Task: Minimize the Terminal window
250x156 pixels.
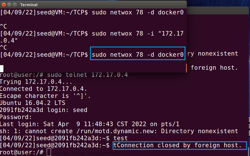Action: pos(9,5)
